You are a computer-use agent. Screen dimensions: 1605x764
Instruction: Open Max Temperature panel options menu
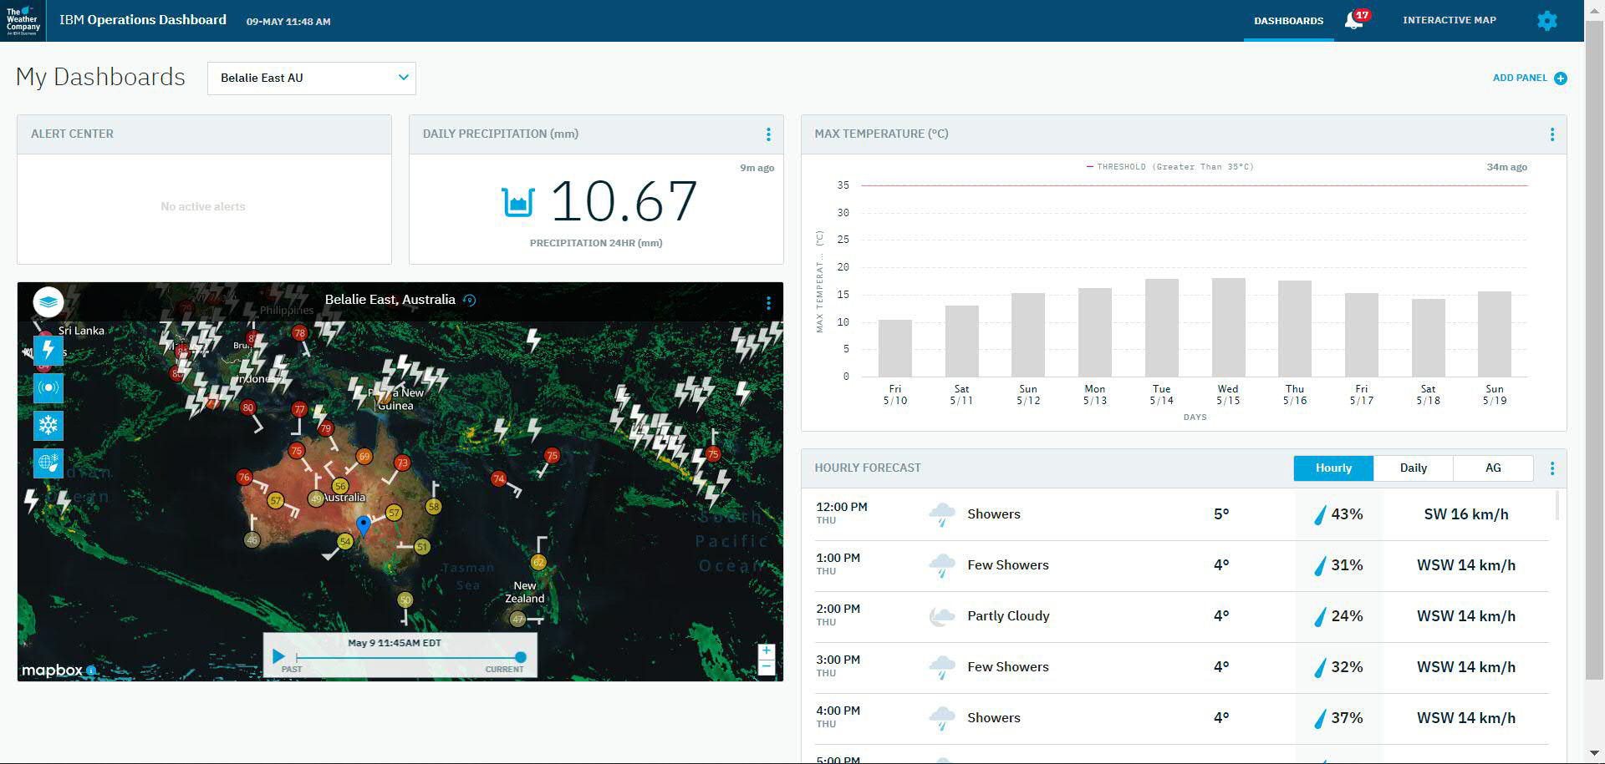point(1551,134)
